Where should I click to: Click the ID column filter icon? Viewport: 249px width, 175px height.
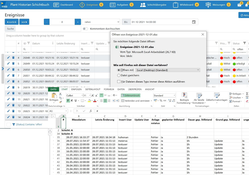(28, 43)
